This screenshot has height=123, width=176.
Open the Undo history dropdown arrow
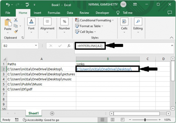pos(12,5)
